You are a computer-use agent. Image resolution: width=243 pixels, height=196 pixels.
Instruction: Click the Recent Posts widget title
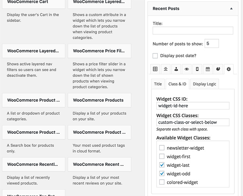point(166,9)
